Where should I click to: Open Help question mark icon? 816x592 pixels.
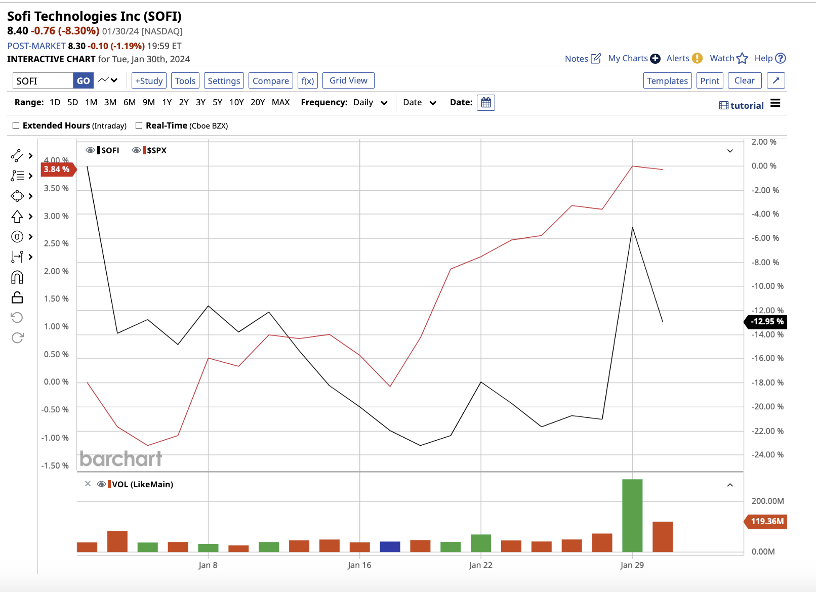pyautogui.click(x=781, y=58)
